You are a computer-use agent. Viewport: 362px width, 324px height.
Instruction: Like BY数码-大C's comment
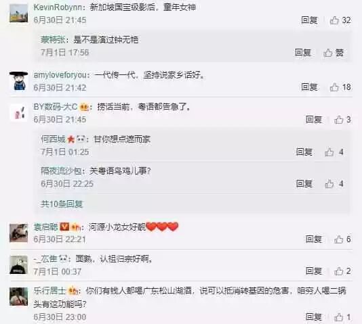[x=339, y=120]
